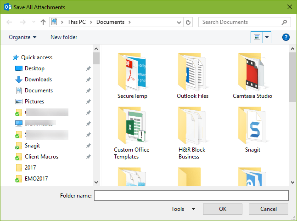Click the Folder name text field
297x221 pixels.
[x=191, y=196]
